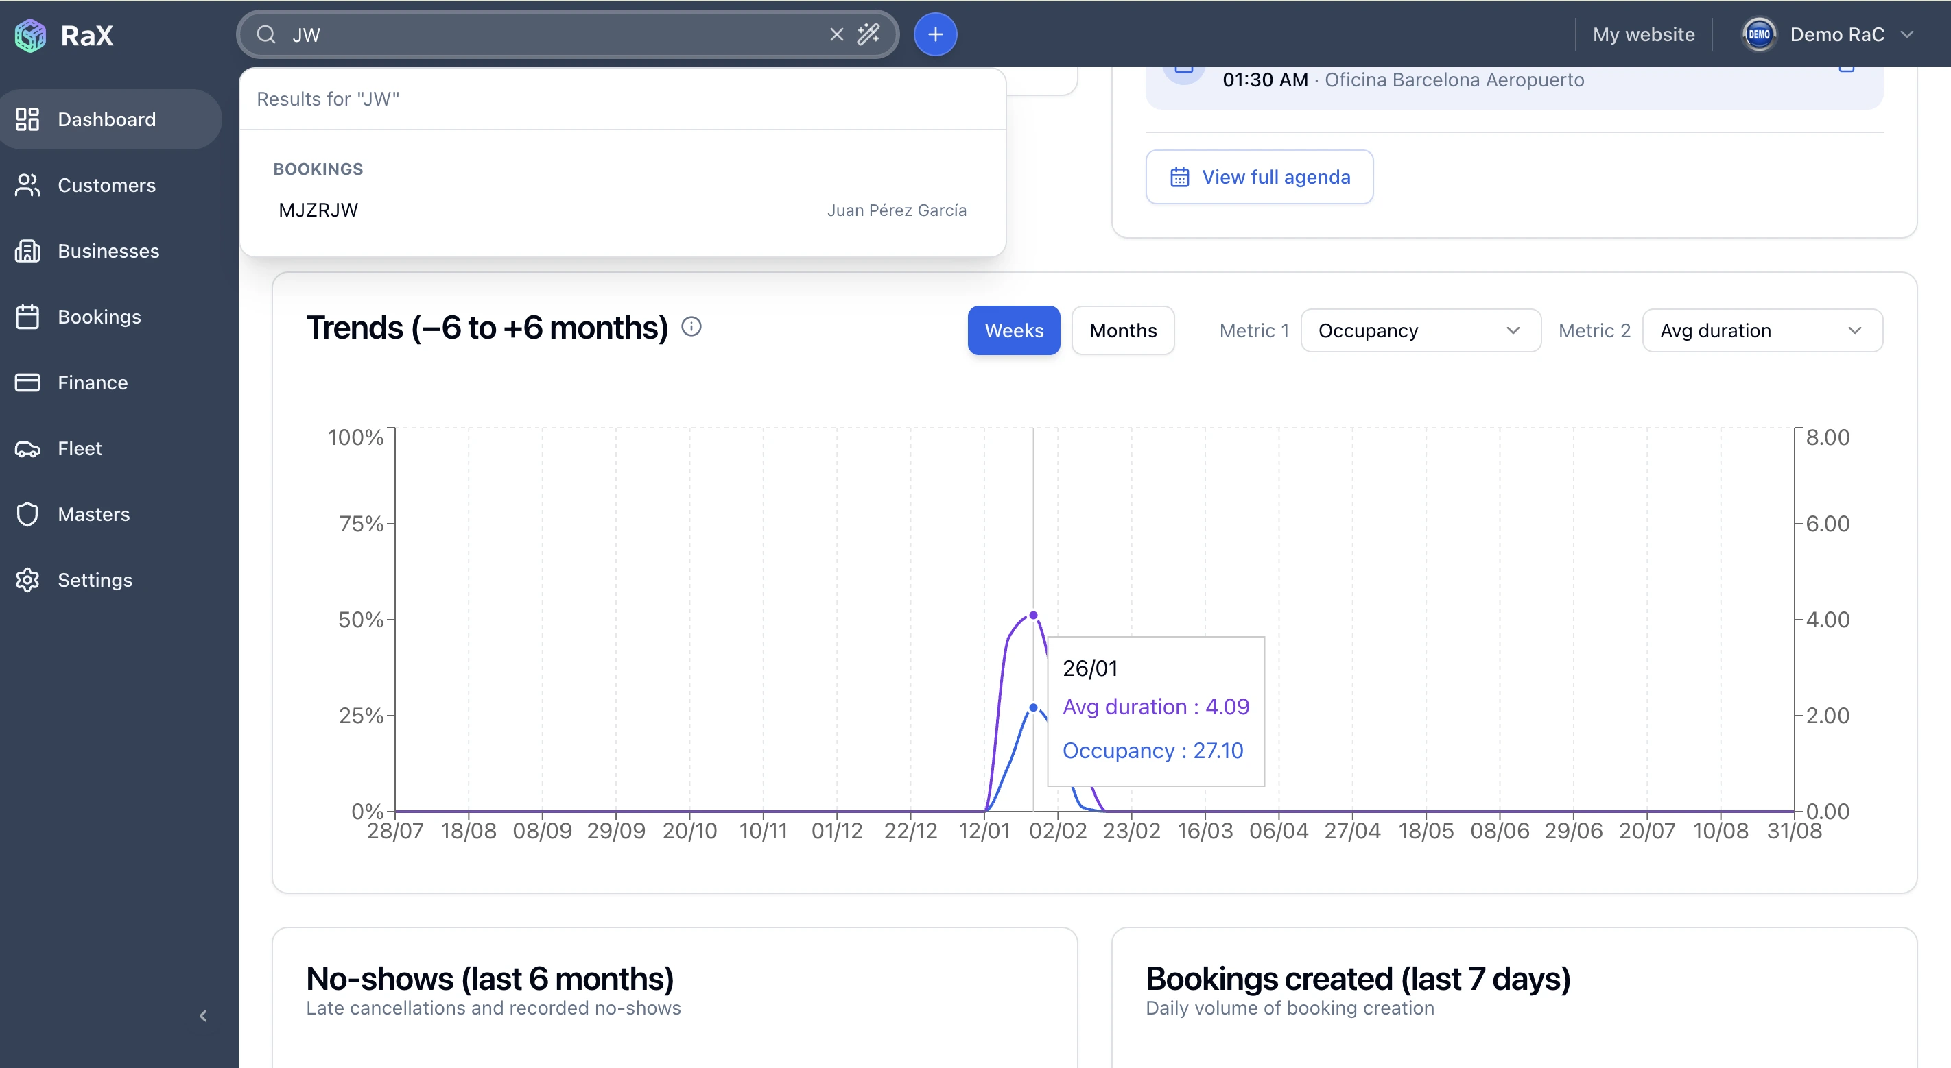Click the Trends info icon
The image size is (1951, 1068).
tap(691, 326)
